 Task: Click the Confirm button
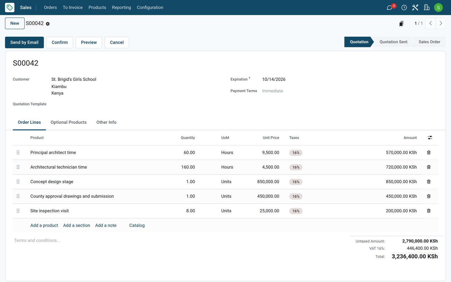pos(60,42)
